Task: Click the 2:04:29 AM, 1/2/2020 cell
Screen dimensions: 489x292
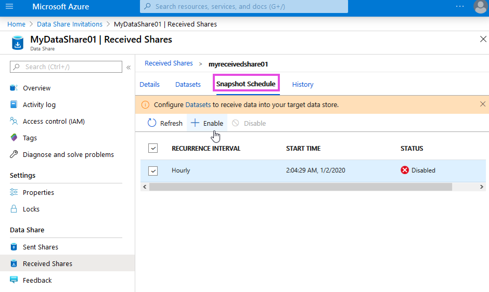Action: pyautogui.click(x=316, y=170)
